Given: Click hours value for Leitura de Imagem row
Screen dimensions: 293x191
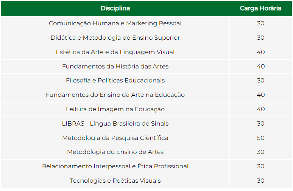Looking at the screenshot, I should [260, 109].
